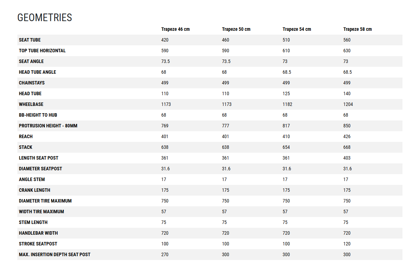Image resolution: width=416 pixels, height=270 pixels.
Task: Select the SEAT TUBE row label
Action: point(30,40)
